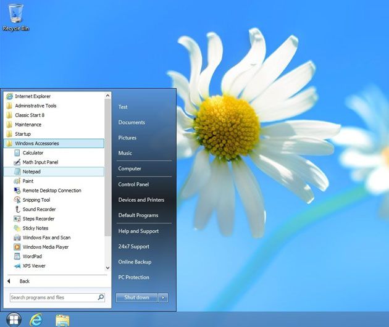Click the Sticky Notes icon

[17, 228]
